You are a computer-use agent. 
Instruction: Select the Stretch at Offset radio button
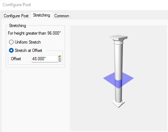click(11, 50)
